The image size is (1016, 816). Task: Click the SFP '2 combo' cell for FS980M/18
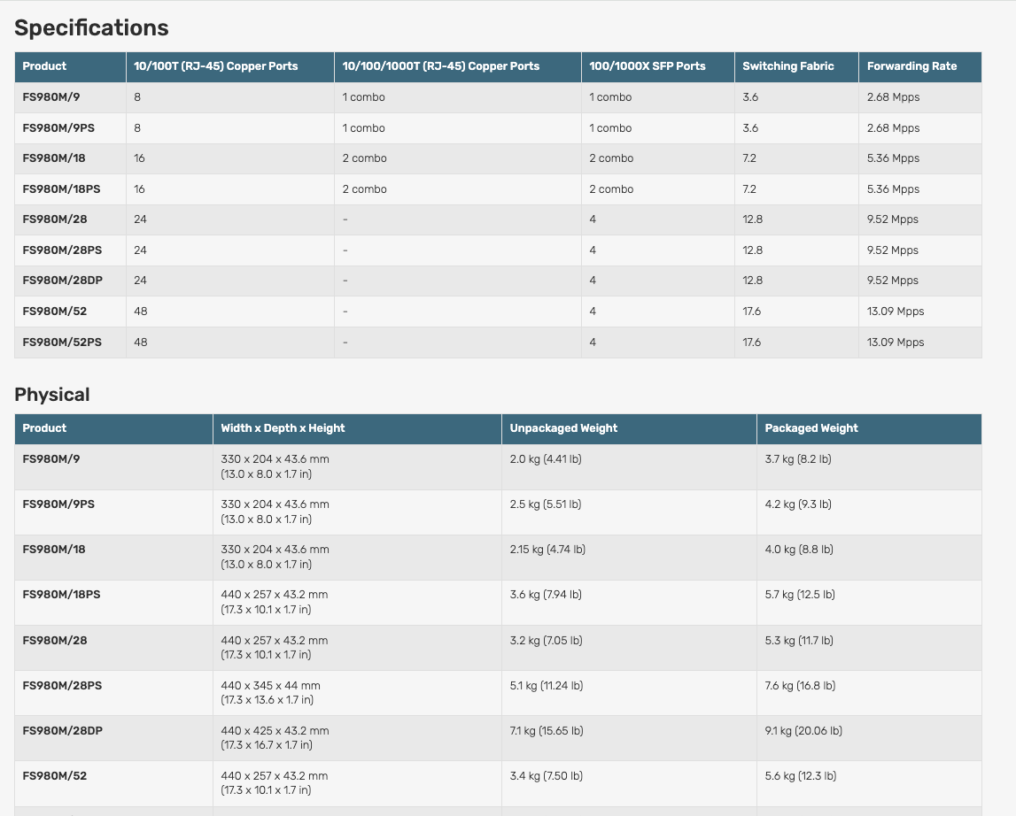coord(611,158)
